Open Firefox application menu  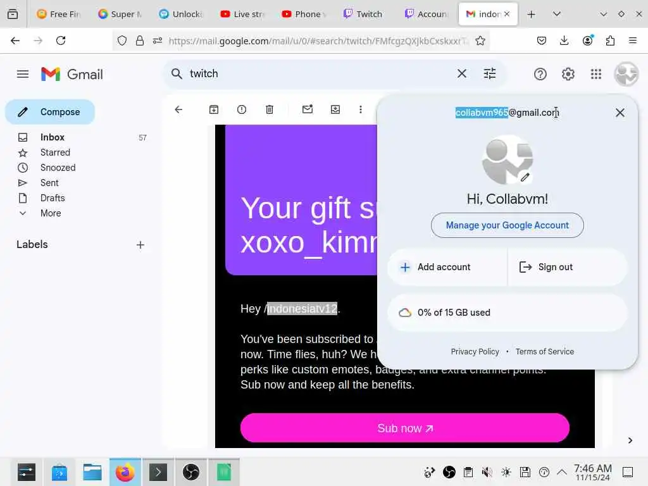tap(632, 40)
